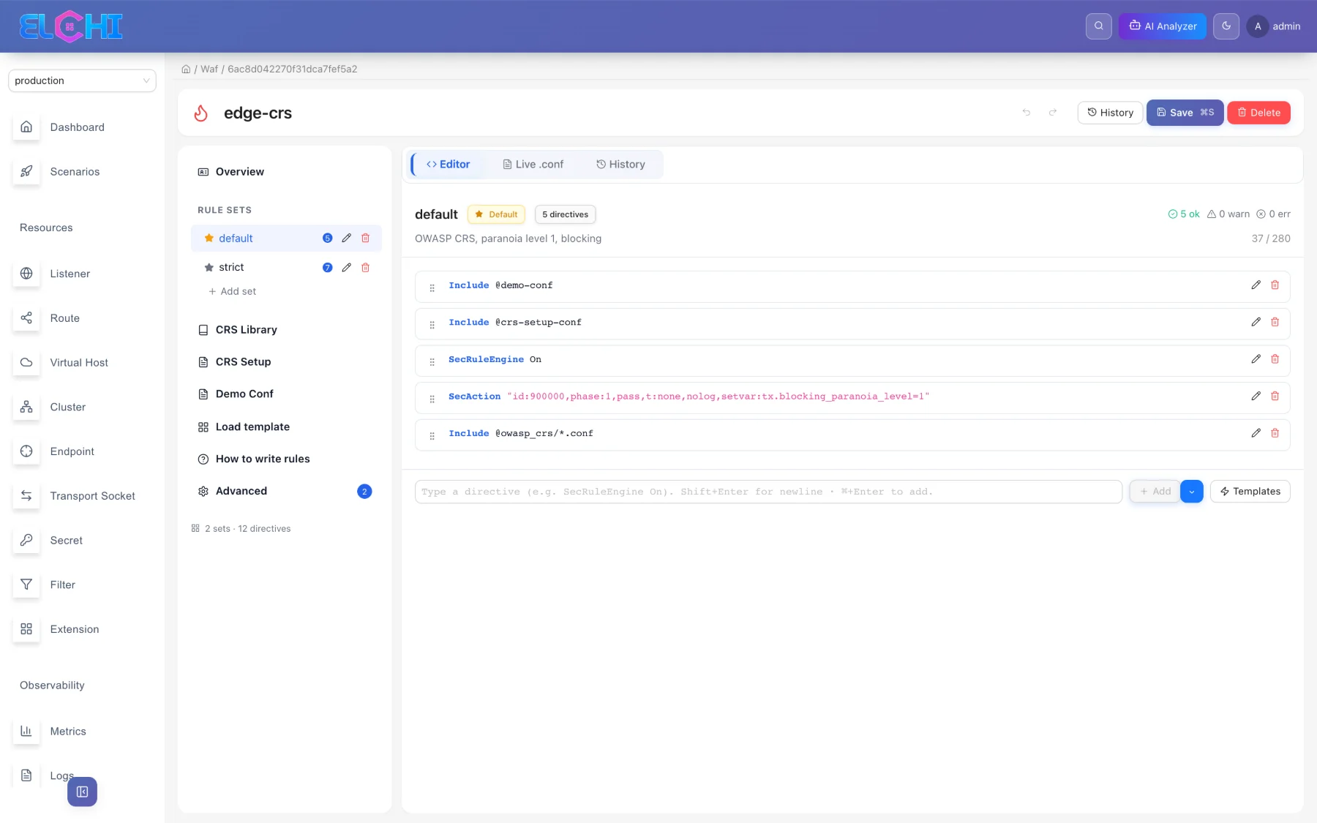Edit the default rule set pencil

346,238
